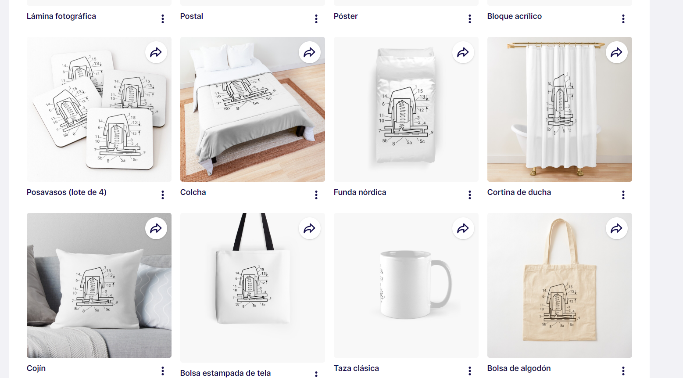683x378 pixels.
Task: Open the Cortina de ducha title link
Action: pyautogui.click(x=519, y=192)
